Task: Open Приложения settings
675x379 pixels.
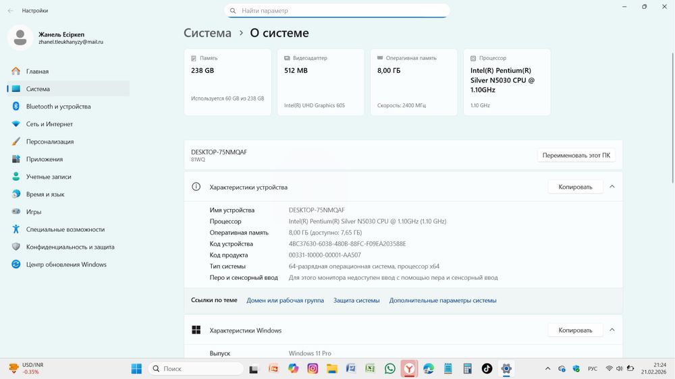Action: coord(68,159)
